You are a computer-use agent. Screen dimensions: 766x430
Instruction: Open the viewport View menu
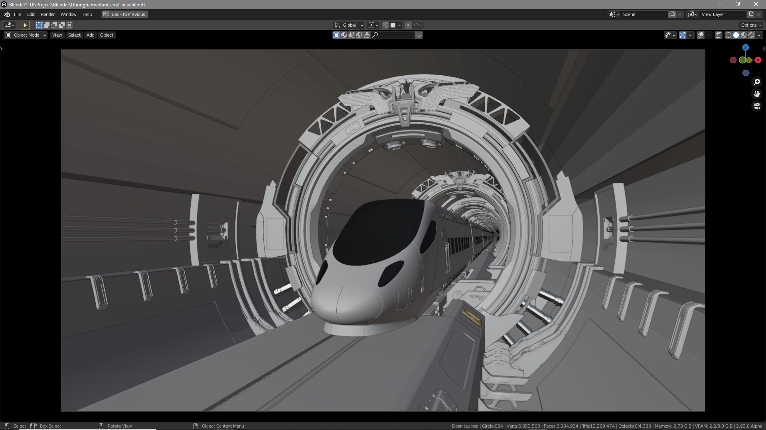click(x=57, y=35)
